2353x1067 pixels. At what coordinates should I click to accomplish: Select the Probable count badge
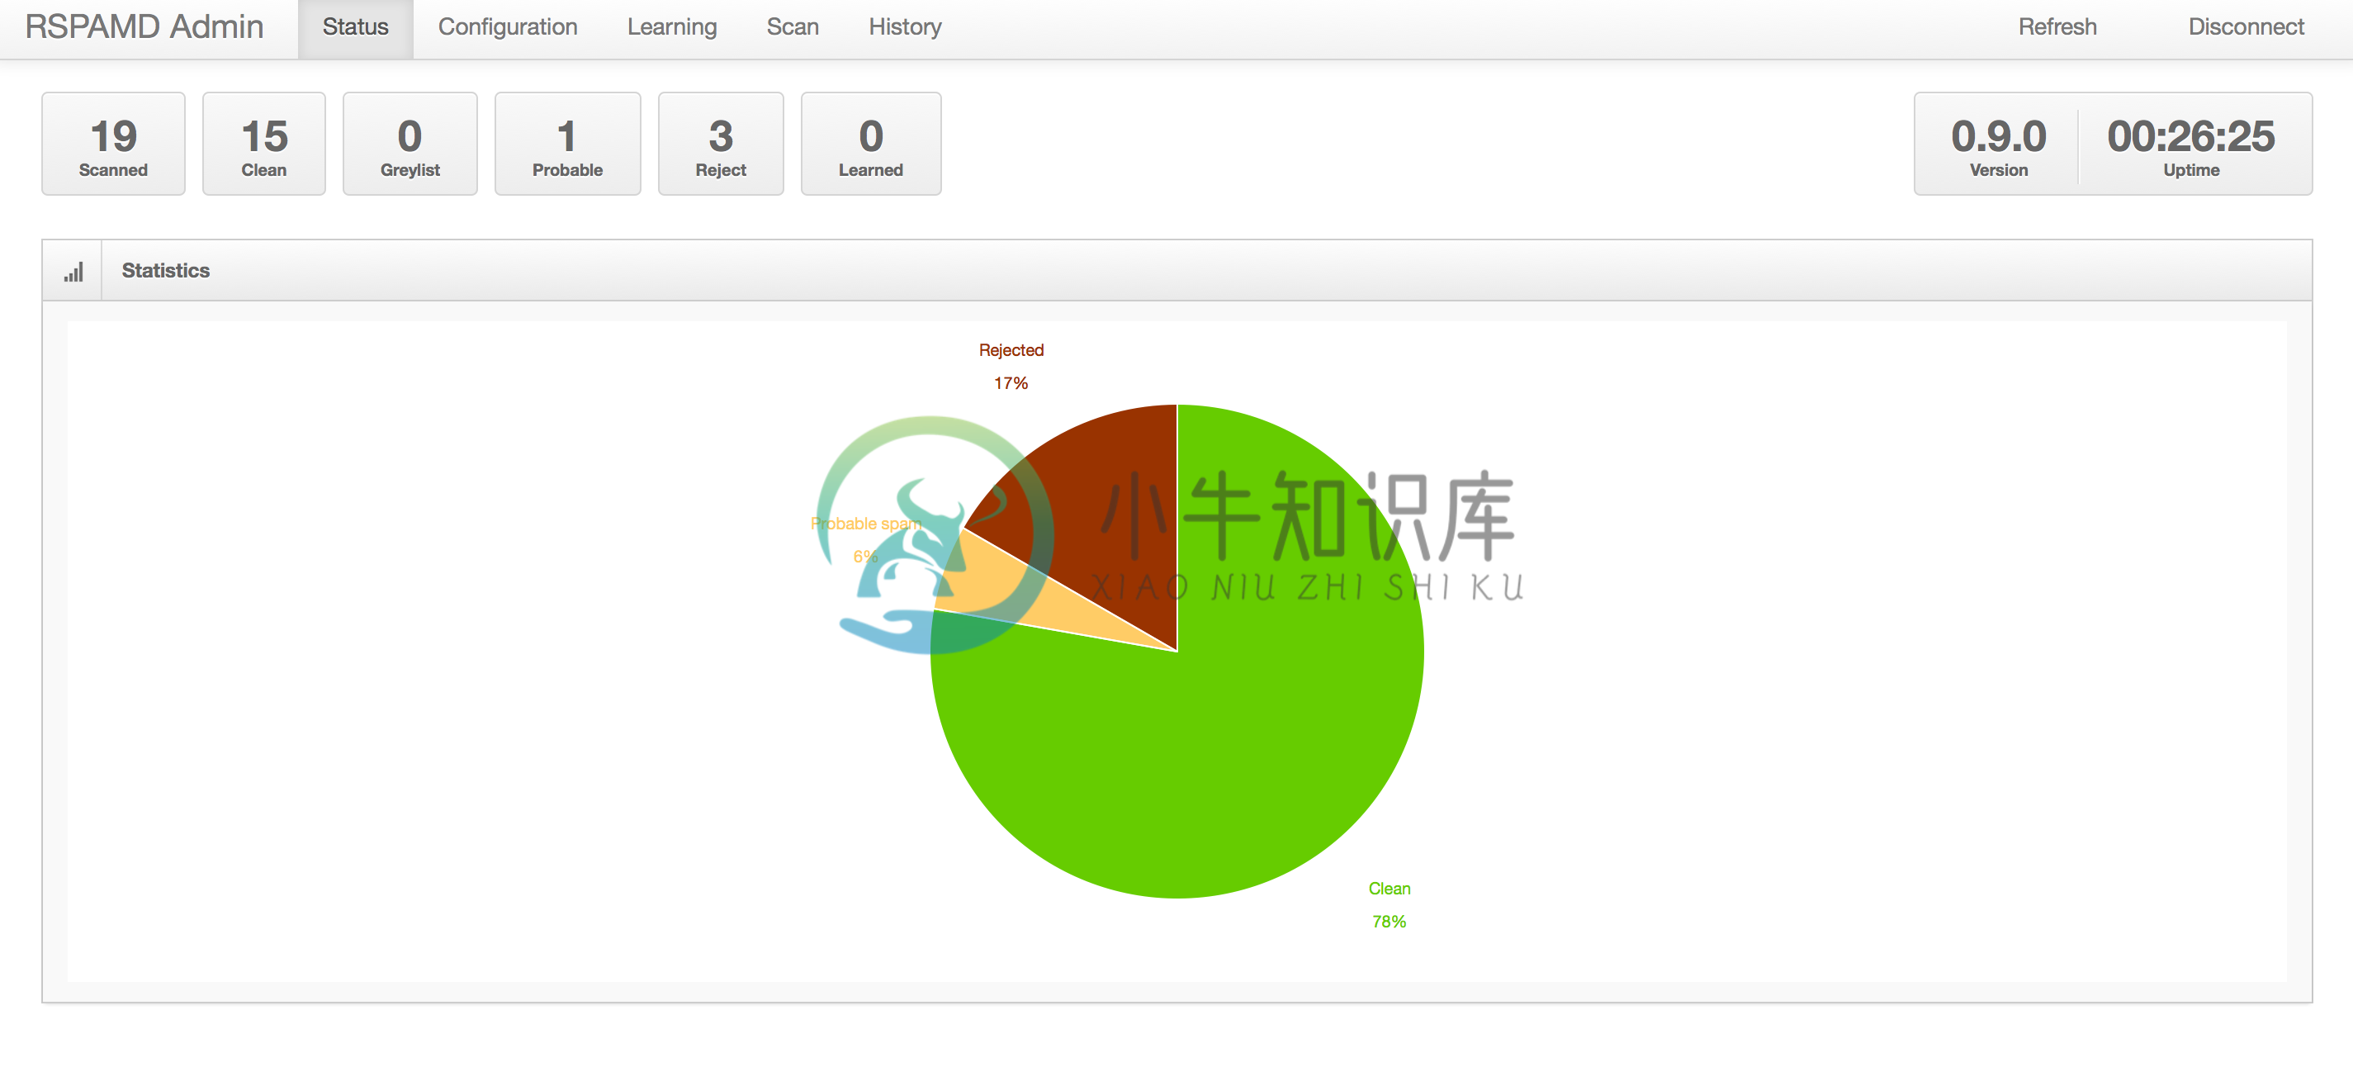[567, 143]
